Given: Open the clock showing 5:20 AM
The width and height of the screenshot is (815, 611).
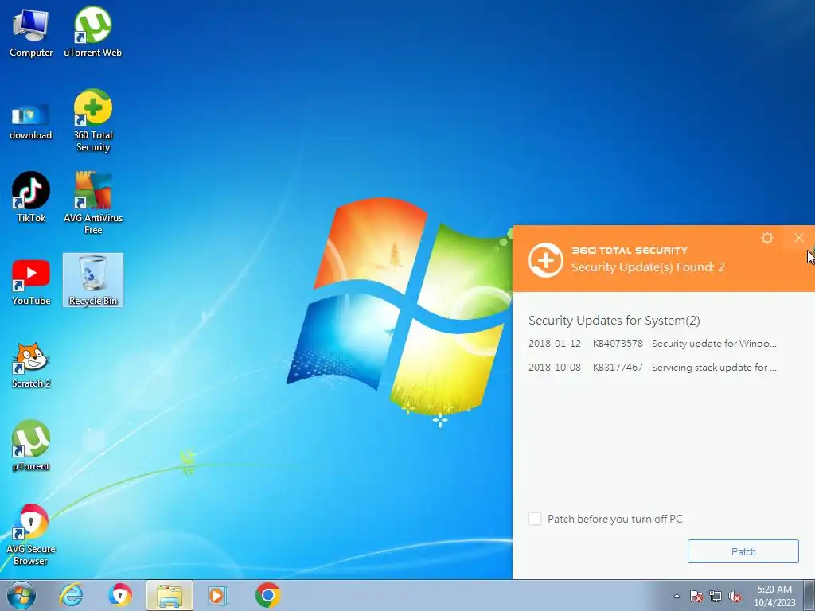Looking at the screenshot, I should [774, 595].
